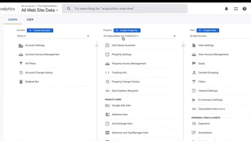Click the Rubbish Bin trash icon
Viewport: 251px width, 141px height.
pos(21,82)
